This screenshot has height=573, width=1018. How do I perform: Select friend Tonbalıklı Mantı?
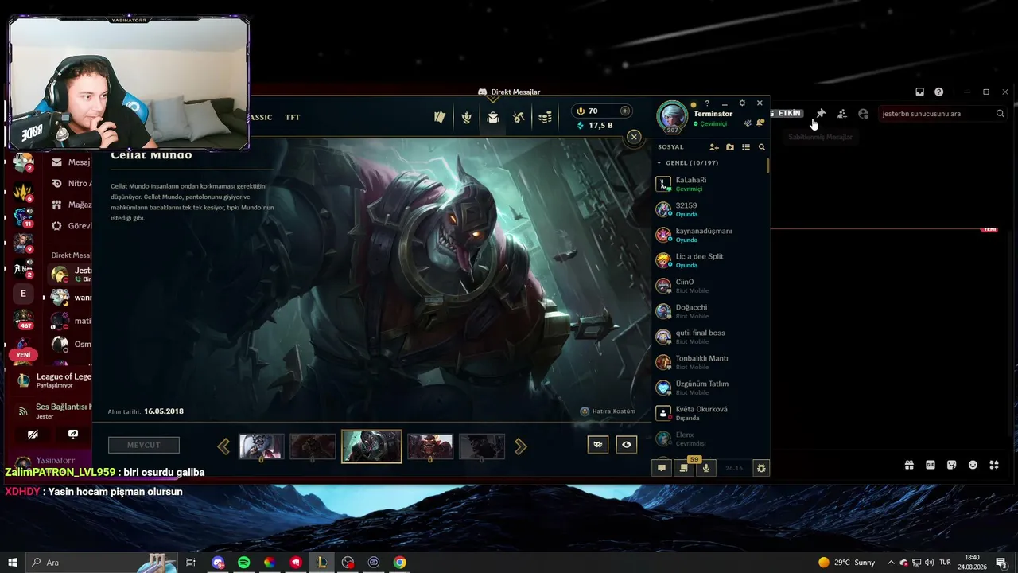709,362
